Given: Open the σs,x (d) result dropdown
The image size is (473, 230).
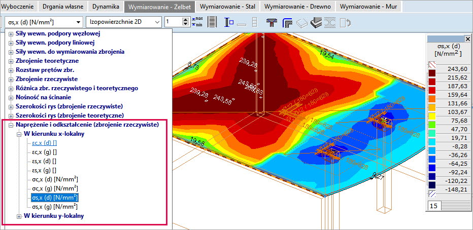Looking at the screenshot, I should [77, 22].
